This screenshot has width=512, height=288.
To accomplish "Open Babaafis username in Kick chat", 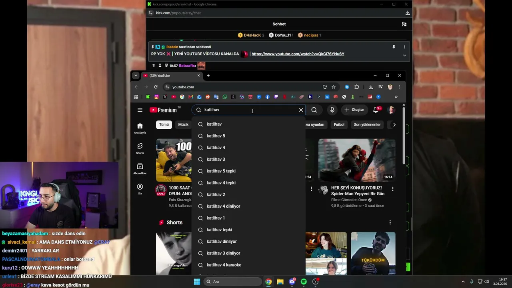I will pos(186,66).
